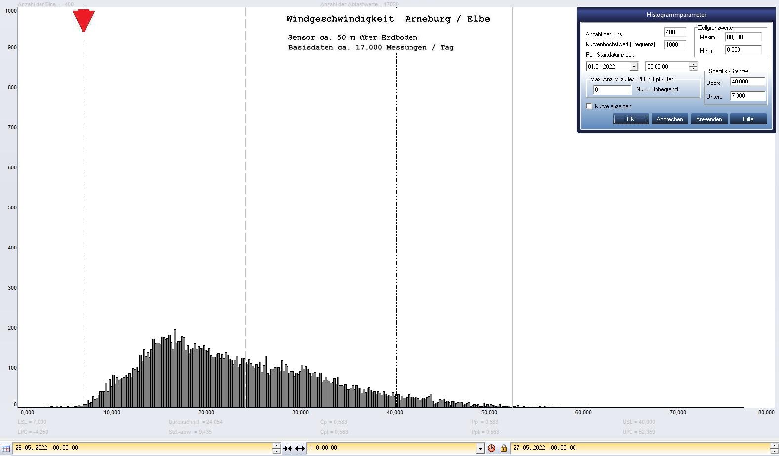Toggle the padlock lock icon
This screenshot has height=456, width=779.
click(504, 448)
